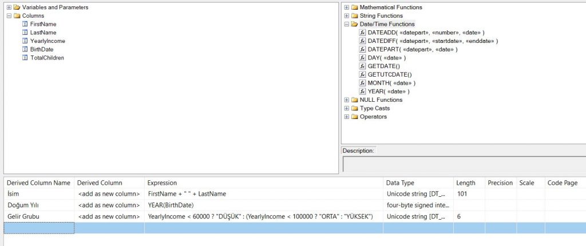Click the FirstName column icon
Viewport: 586px width, 246px height.
[x=25, y=24]
